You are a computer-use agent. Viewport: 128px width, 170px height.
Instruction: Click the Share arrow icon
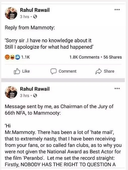click(99, 71)
